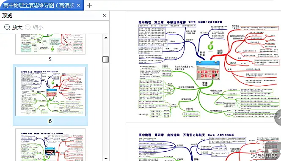Click the 牛顿第二定律及其应用 center image
The width and height of the screenshot is (281, 161).
(x=208, y=70)
